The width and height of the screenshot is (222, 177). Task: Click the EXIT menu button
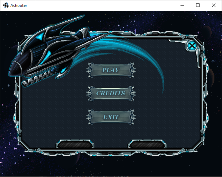(111, 117)
